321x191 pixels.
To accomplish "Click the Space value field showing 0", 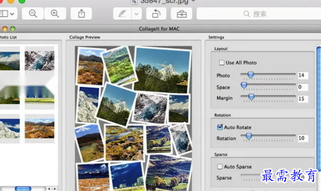I will coord(303,87).
